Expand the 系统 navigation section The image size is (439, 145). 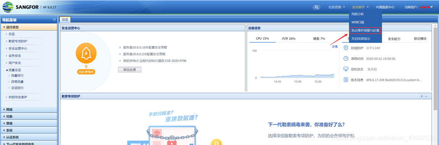point(29,130)
